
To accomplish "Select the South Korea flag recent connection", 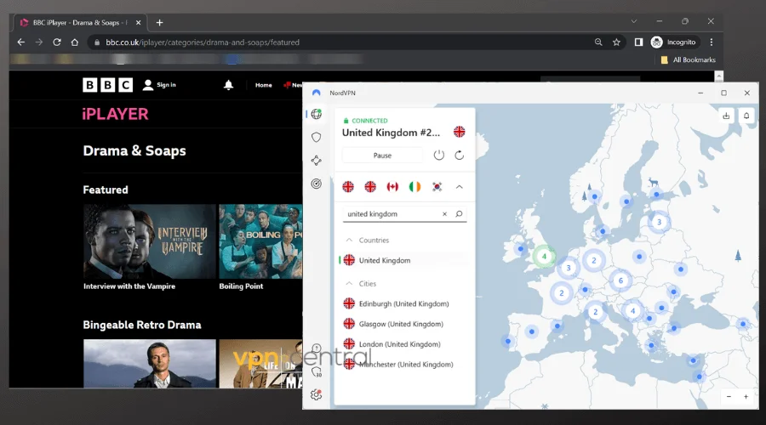I will click(x=437, y=187).
